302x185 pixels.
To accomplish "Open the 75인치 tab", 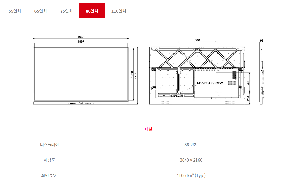I will coord(66,11).
